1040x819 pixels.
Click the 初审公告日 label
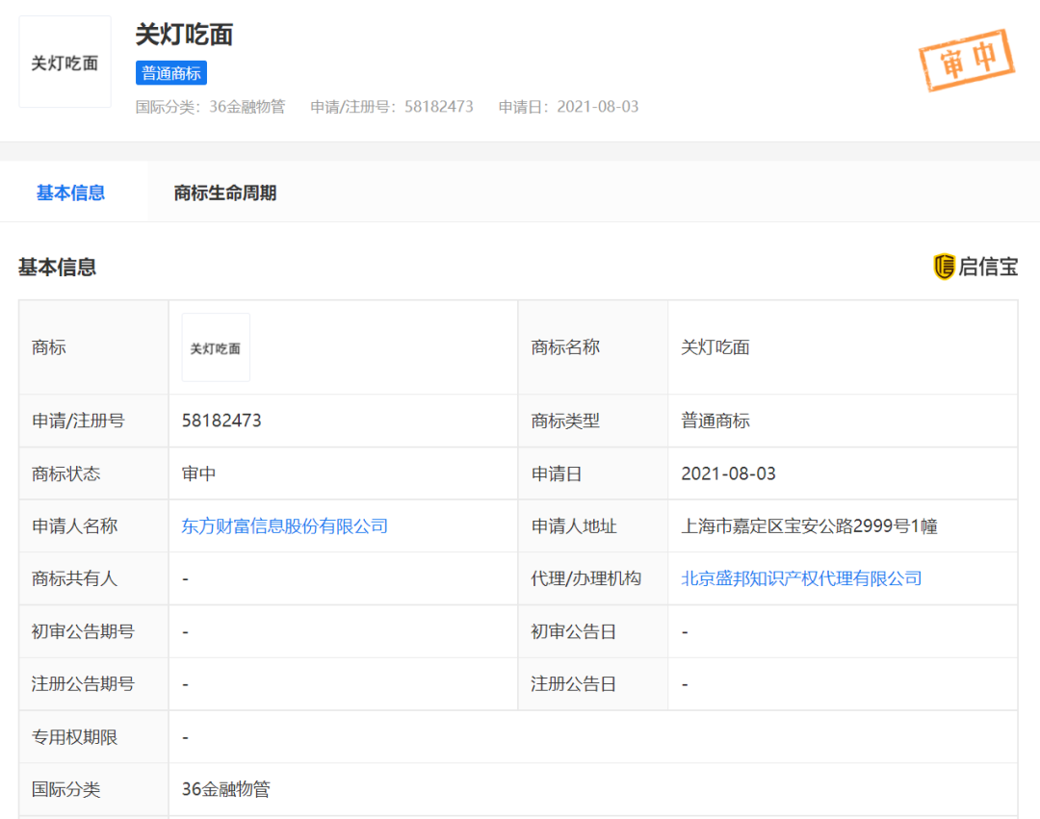573,631
